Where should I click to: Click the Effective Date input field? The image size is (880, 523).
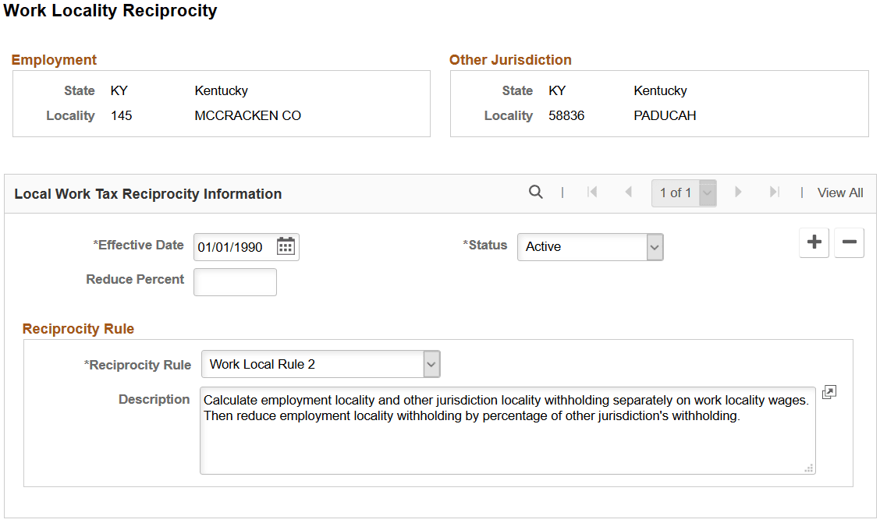tap(234, 246)
